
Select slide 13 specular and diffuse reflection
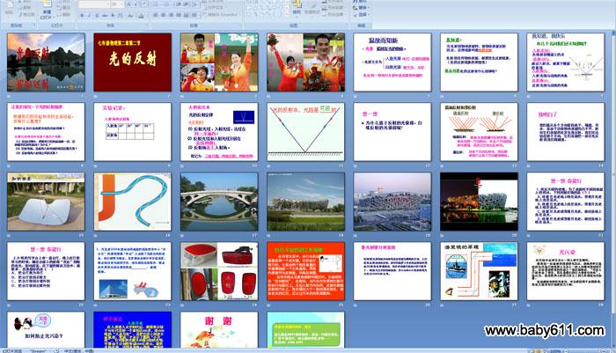pos(479,132)
